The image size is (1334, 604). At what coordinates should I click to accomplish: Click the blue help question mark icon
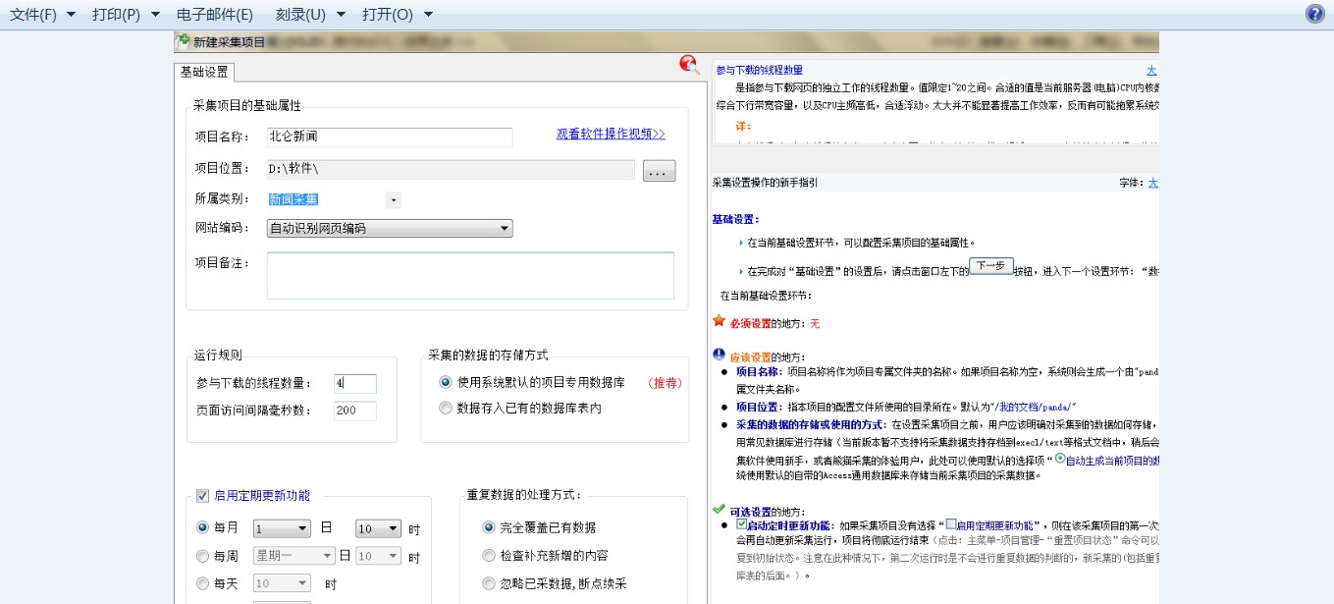(1315, 14)
